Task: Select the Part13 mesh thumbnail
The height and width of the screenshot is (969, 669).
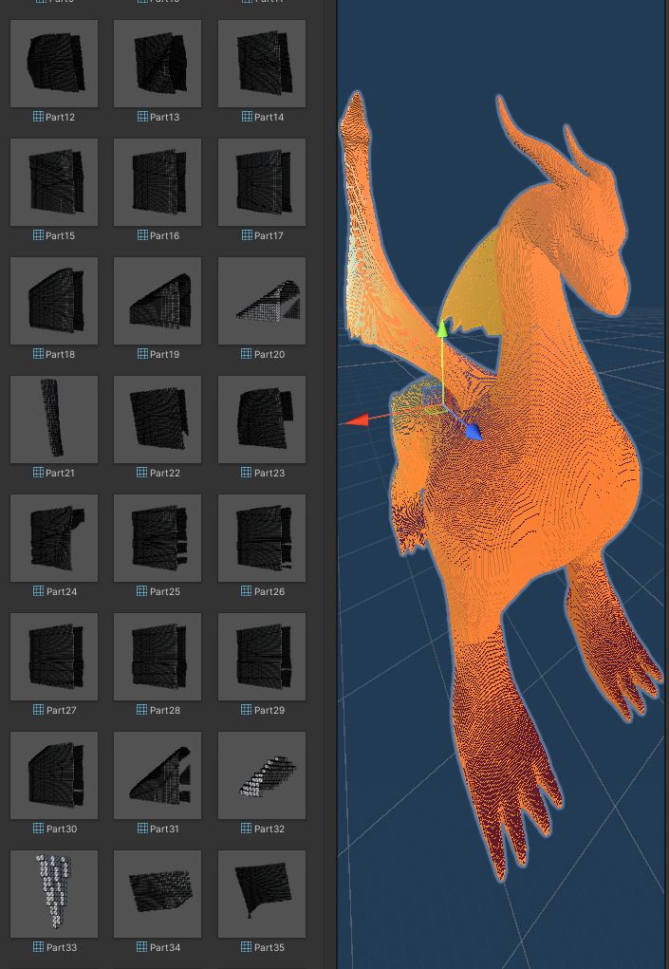Action: 158,64
